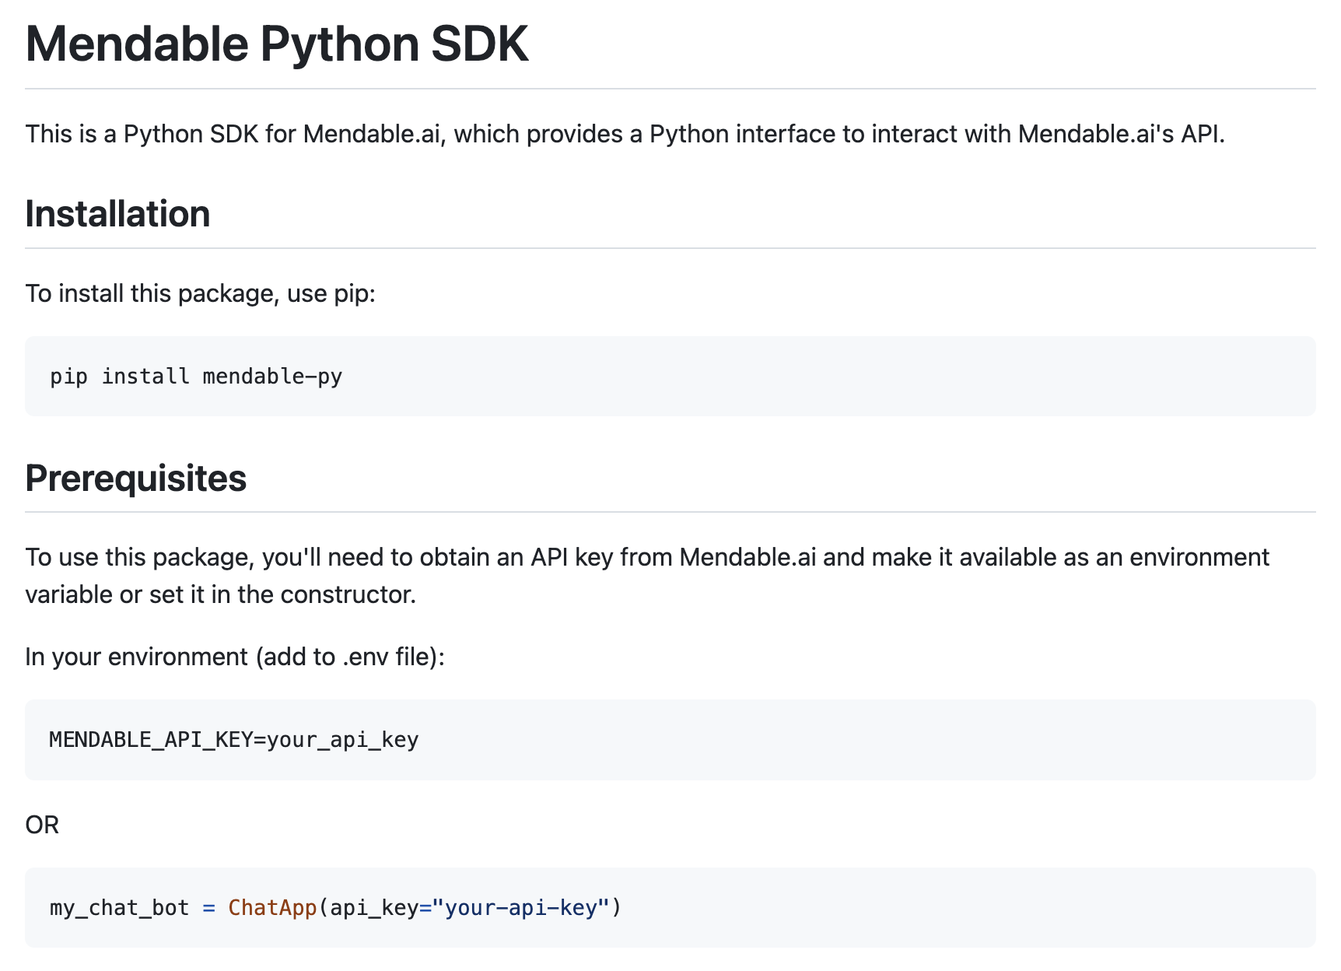Click the pip install mendable-py code block
Screen dimensions: 1341x971
coord(669,377)
